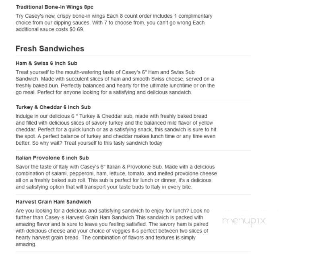Click 'hearty harvest grain bread' text line
The height and width of the screenshot is (254, 316).
click(x=105, y=238)
